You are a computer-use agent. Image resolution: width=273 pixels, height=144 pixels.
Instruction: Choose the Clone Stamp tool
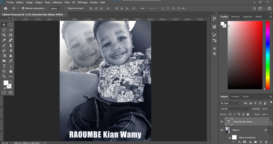click(x=11, y=45)
